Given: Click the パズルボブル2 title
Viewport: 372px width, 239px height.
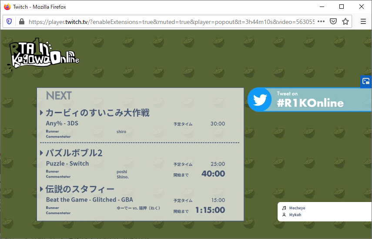Looking at the screenshot, I should (74, 153).
